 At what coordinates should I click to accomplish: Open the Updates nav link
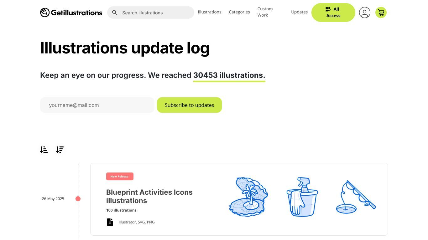[x=299, y=12]
